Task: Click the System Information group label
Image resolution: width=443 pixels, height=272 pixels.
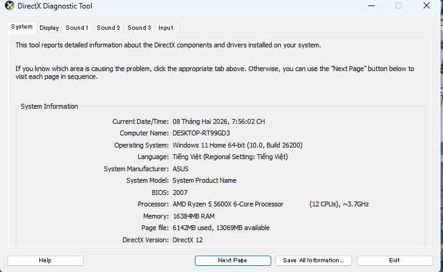Action: click(x=49, y=106)
